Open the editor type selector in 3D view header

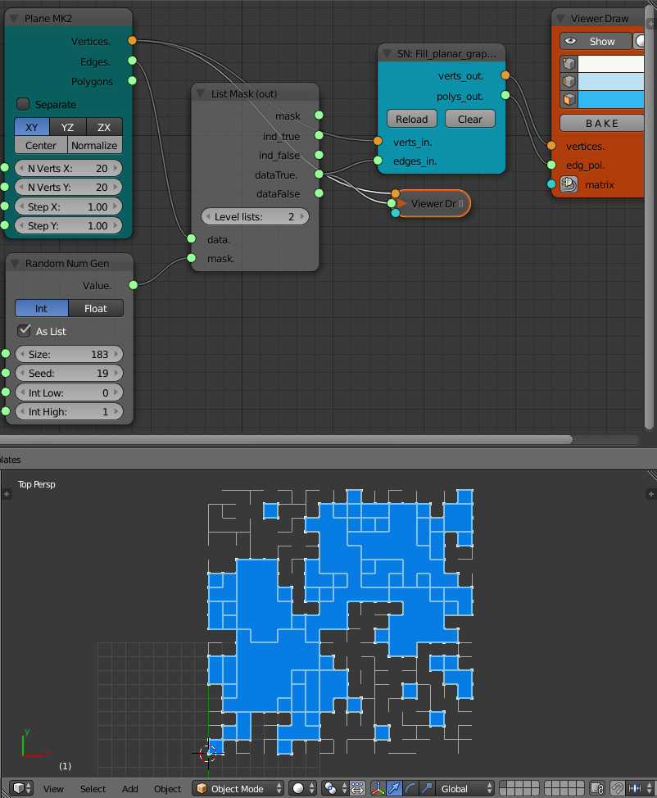21,788
